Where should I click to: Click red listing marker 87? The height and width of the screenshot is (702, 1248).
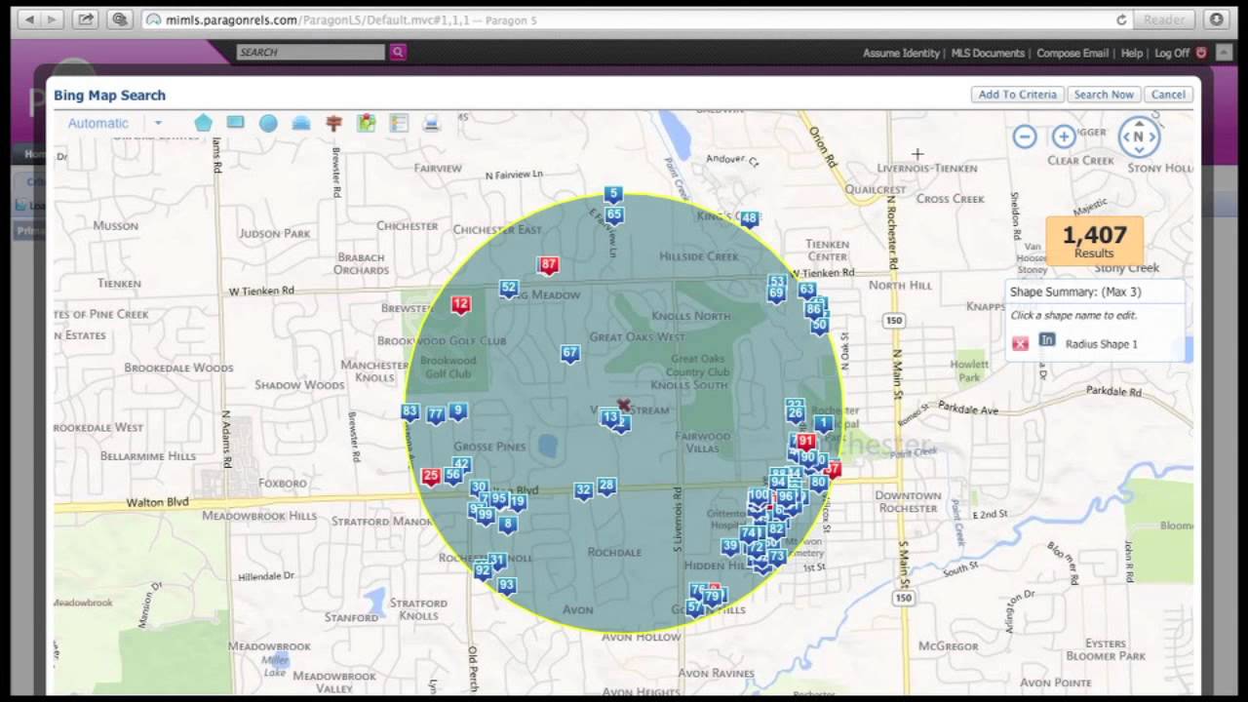548,265
